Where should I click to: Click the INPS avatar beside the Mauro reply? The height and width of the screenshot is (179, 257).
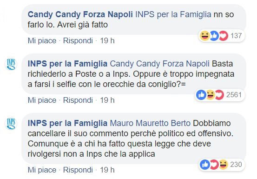tap(11, 124)
